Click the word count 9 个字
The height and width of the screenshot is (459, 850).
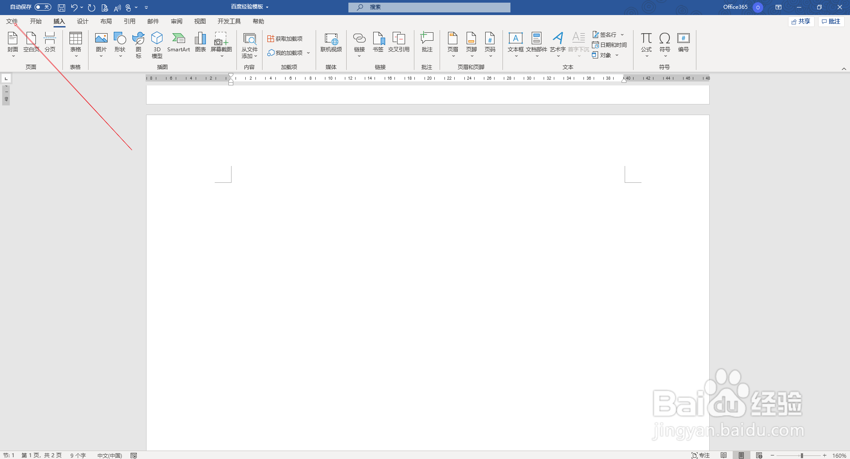[78, 455]
